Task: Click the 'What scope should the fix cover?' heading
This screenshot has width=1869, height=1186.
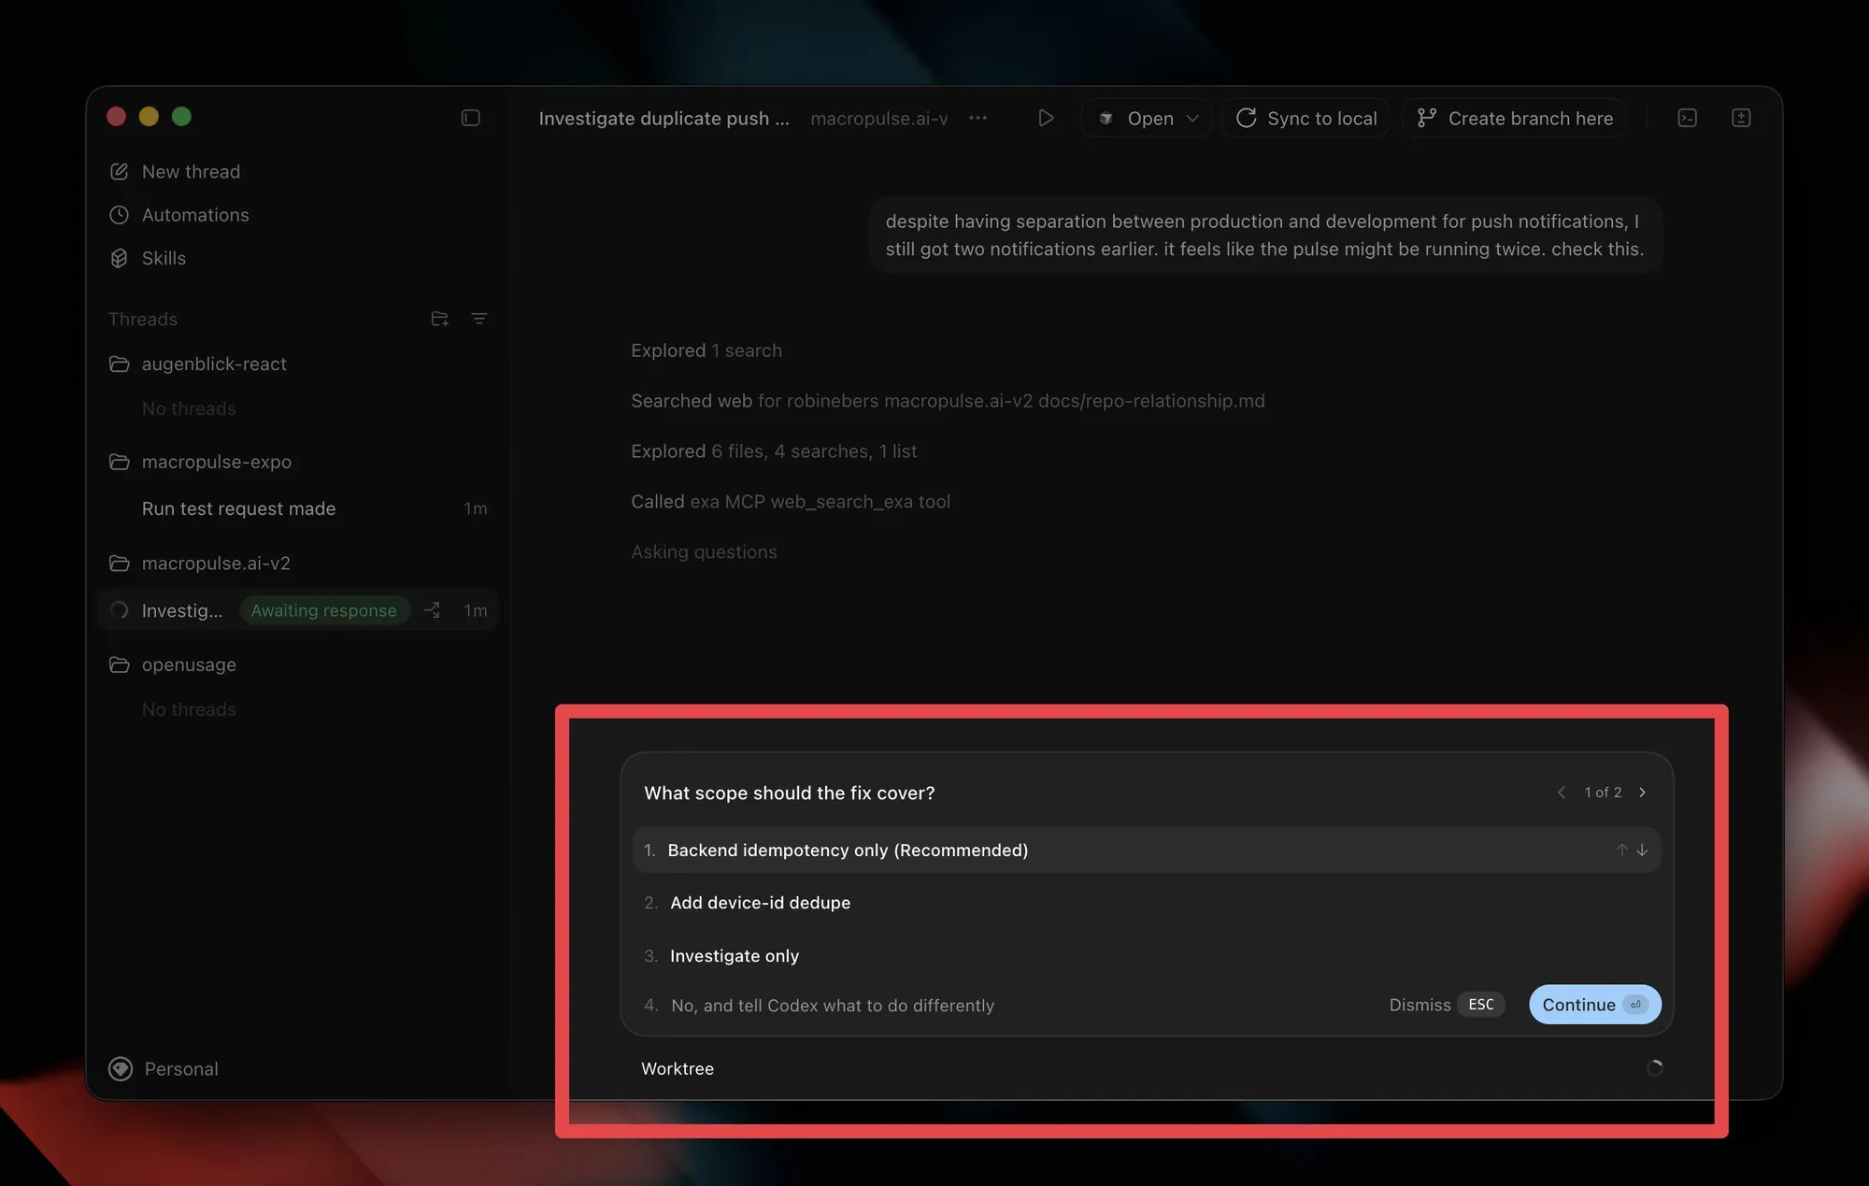Action: (x=790, y=793)
